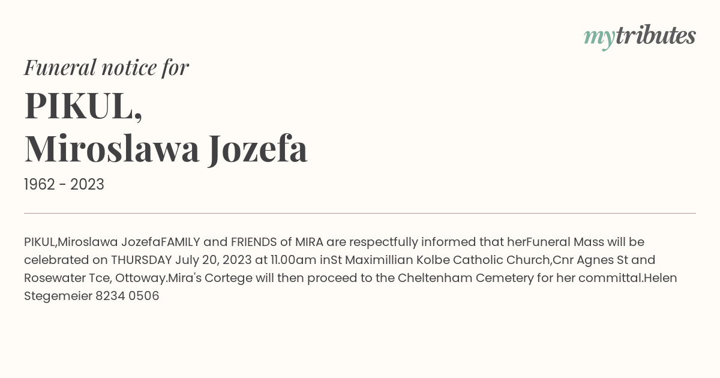Click the horizontal divider line

[x=360, y=213]
